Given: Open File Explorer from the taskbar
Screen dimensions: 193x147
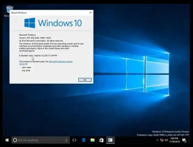Looking at the screenshot, I should point(92,140).
